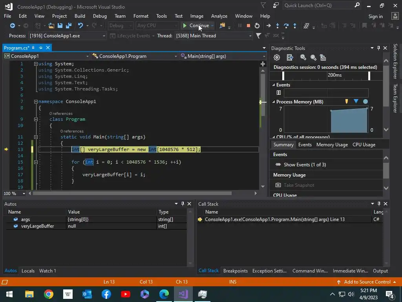Click the Select Tools chart icon

click(x=323, y=57)
